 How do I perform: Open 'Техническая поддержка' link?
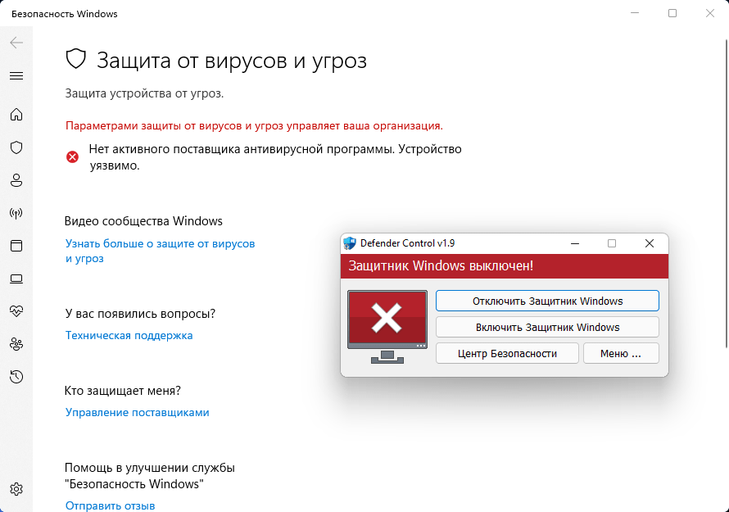click(x=129, y=335)
